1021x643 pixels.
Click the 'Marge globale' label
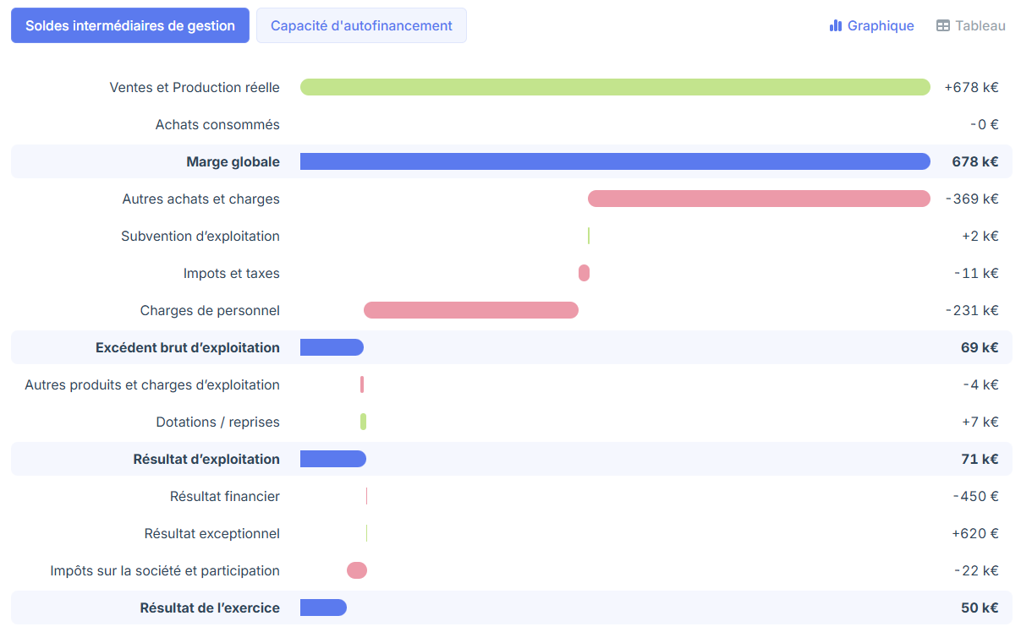pos(233,161)
